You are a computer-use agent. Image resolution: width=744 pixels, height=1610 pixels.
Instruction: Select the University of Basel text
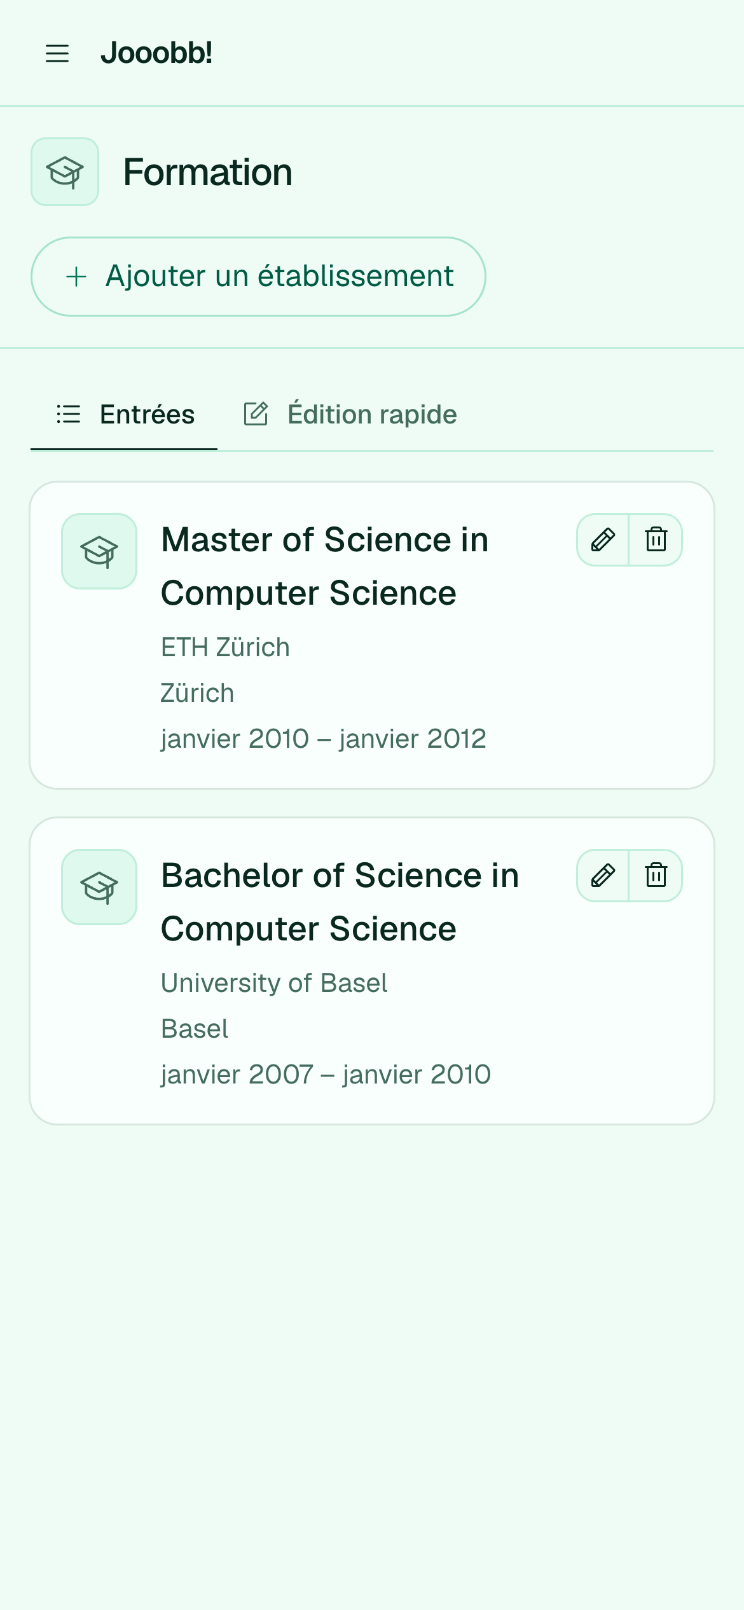[274, 983]
